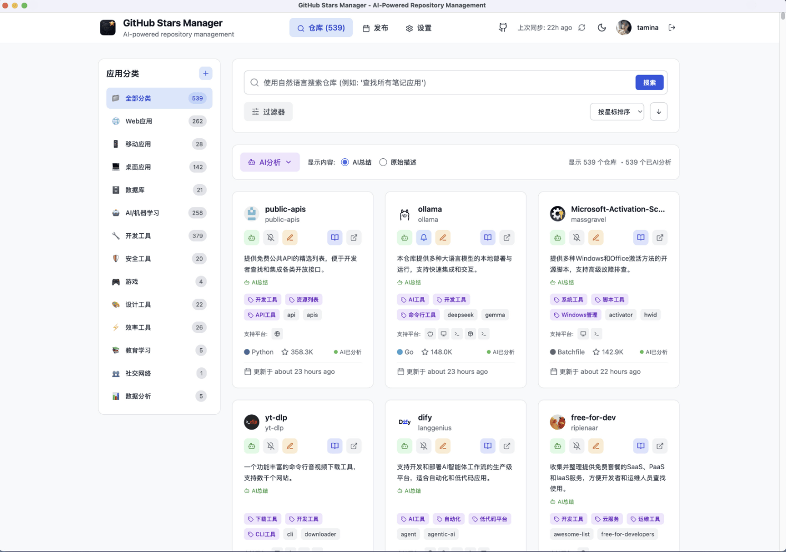Click the tamina user avatar
Screen dimensions: 786x552
coord(624,27)
